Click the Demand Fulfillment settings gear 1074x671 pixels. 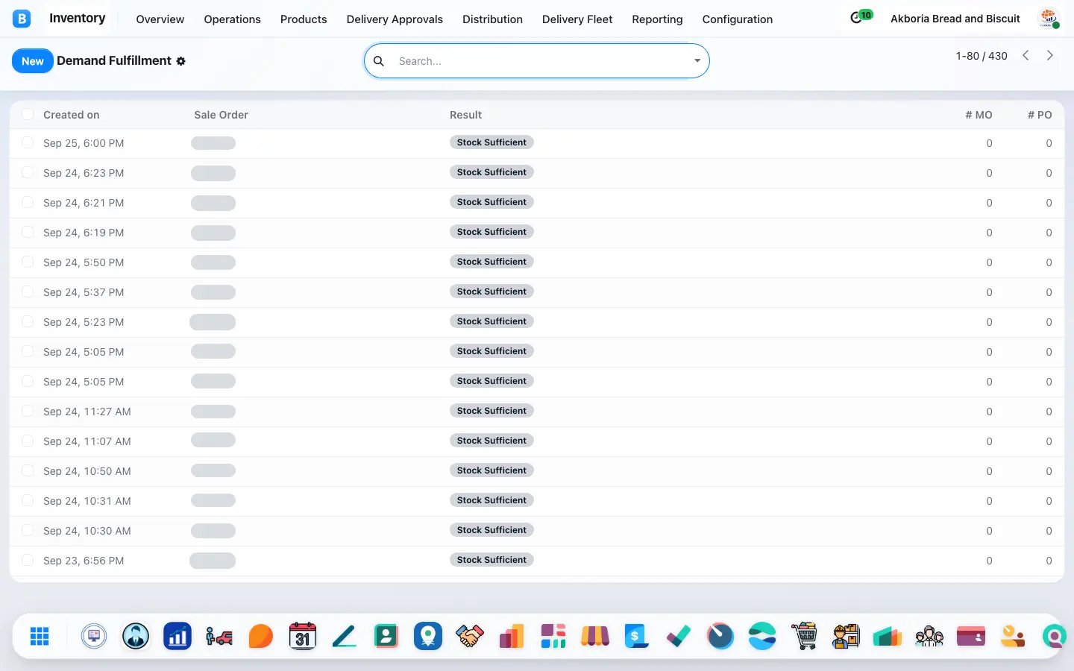(x=180, y=61)
